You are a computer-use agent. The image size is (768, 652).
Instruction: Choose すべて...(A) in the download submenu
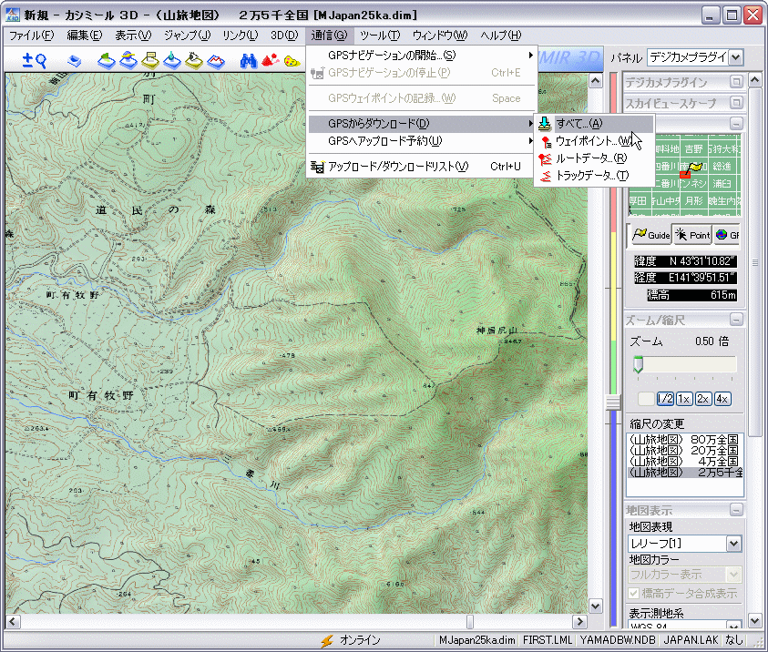(594, 124)
